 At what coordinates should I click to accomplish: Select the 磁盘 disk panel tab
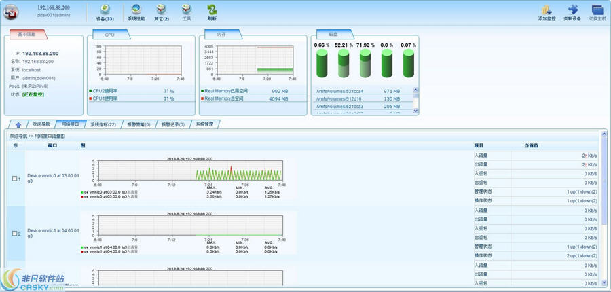[335, 35]
